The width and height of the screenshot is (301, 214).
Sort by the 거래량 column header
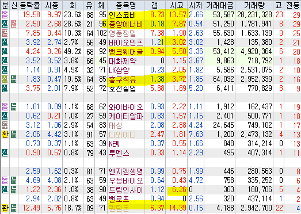[254, 5]
